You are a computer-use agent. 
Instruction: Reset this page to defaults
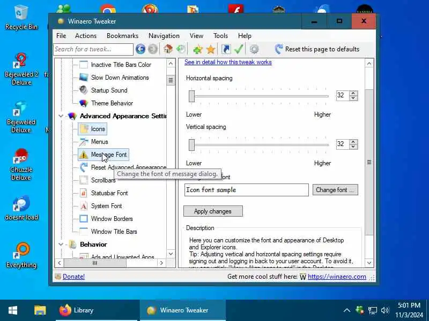317,49
